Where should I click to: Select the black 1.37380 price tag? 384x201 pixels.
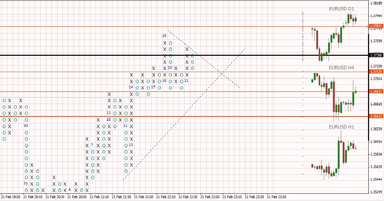(x=376, y=55)
